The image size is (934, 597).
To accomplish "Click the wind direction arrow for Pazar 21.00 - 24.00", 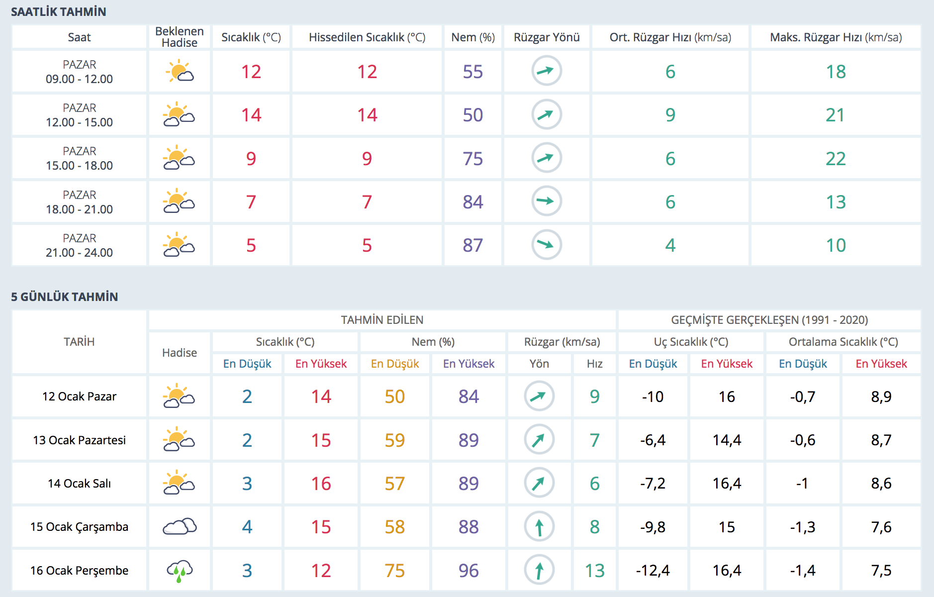I will [546, 245].
